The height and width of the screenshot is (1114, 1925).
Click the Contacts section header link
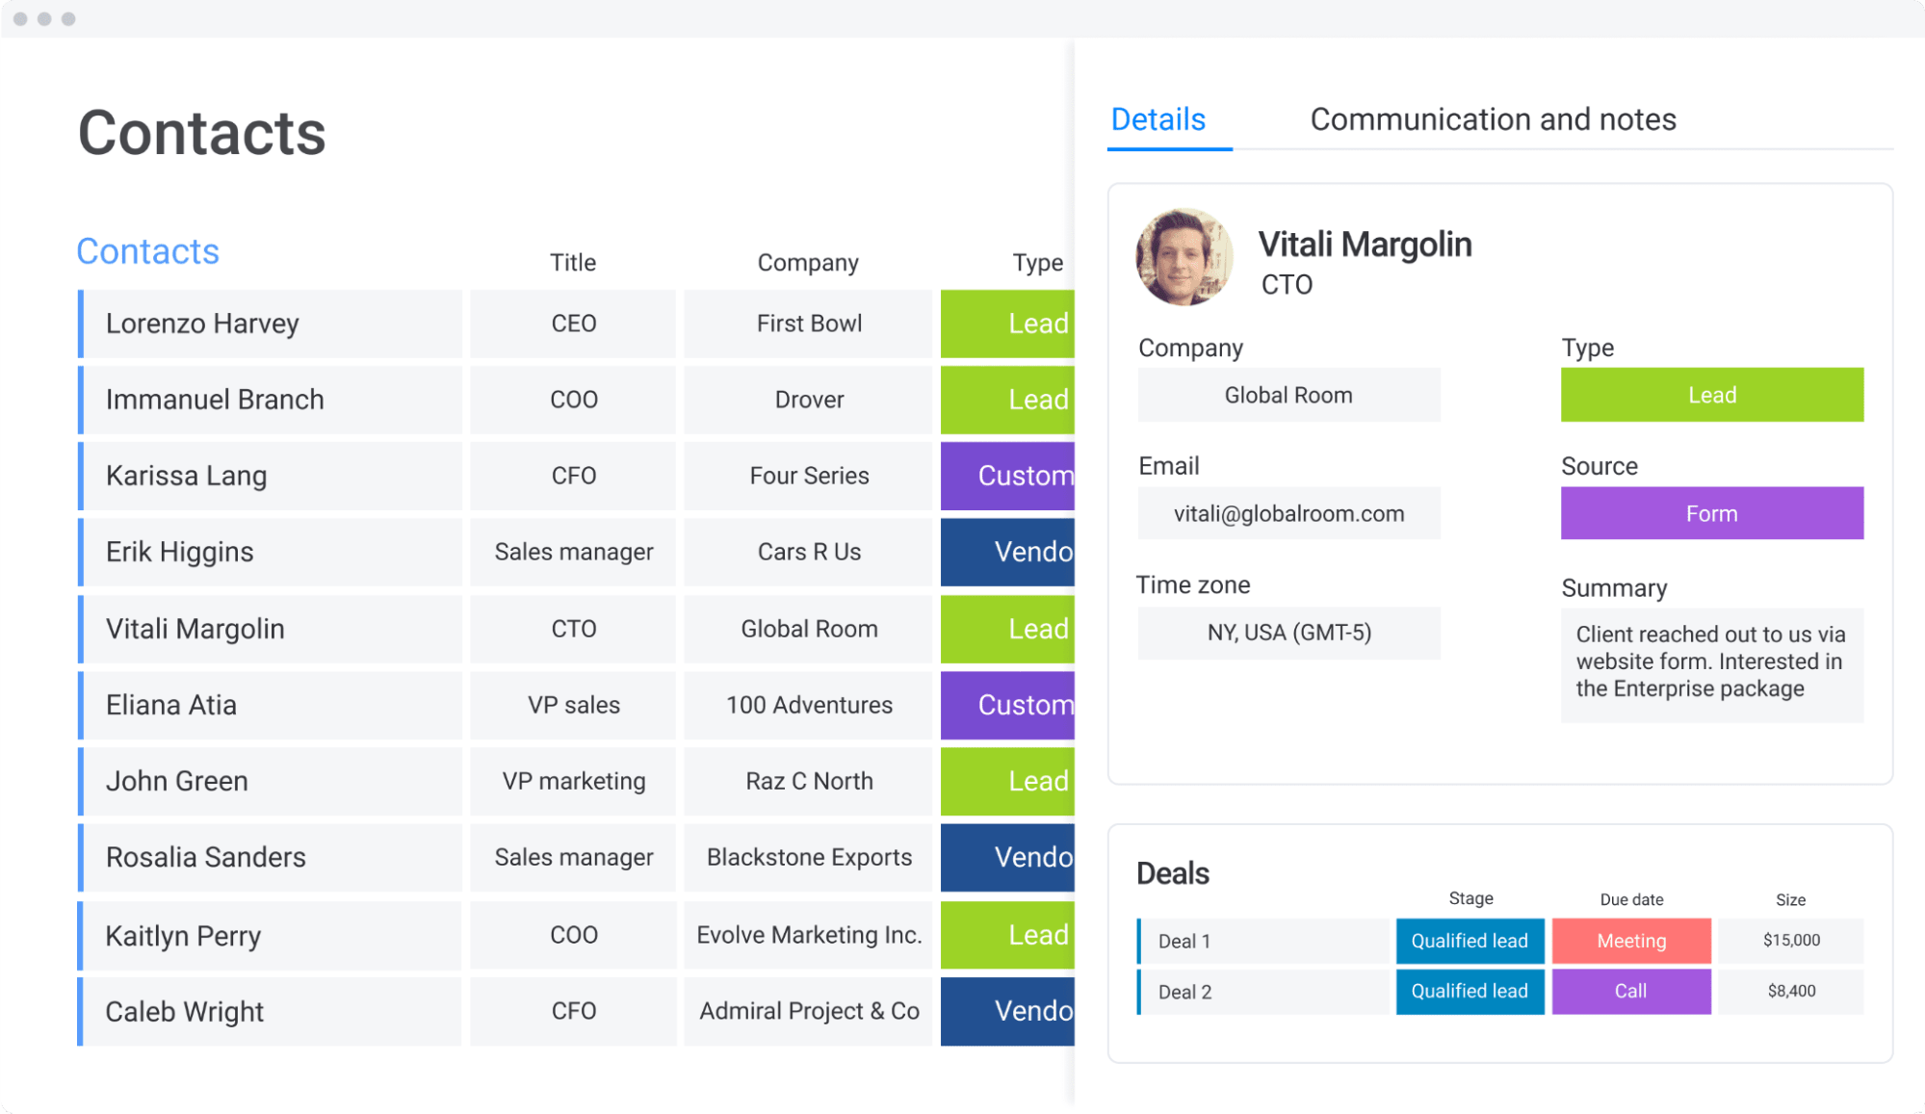[150, 249]
